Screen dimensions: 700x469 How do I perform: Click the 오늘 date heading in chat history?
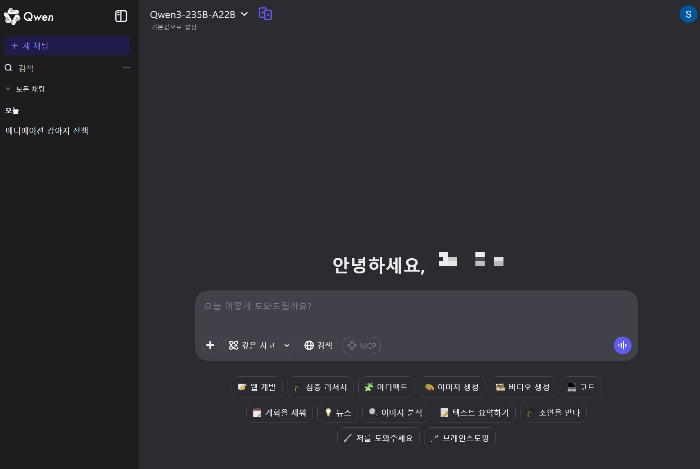click(x=12, y=110)
